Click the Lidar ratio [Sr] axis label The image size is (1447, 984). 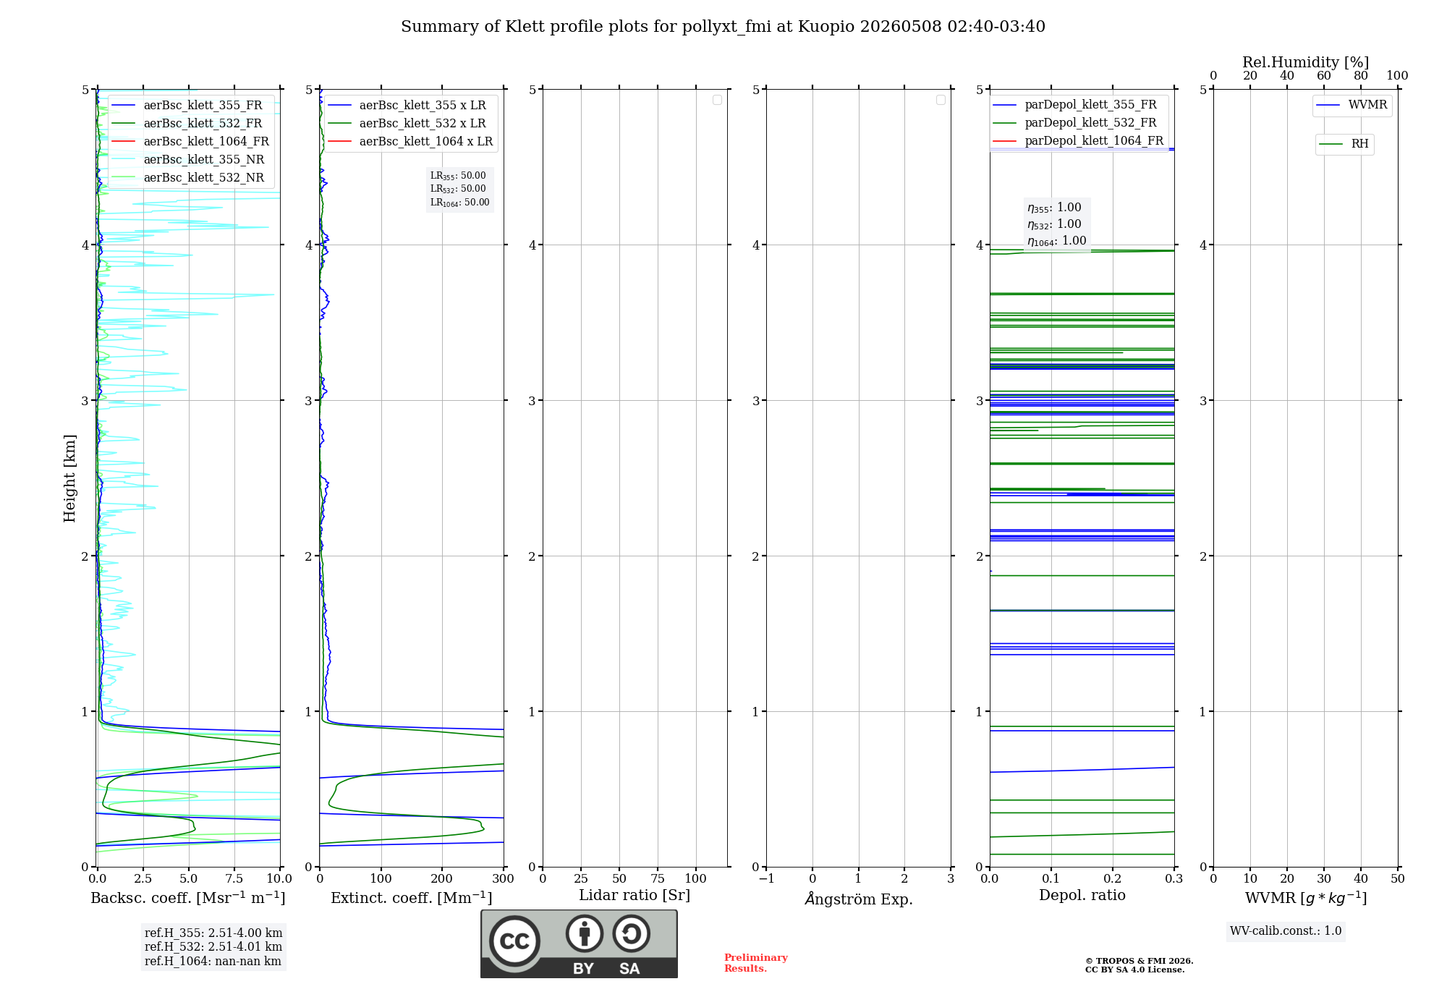coord(635,896)
